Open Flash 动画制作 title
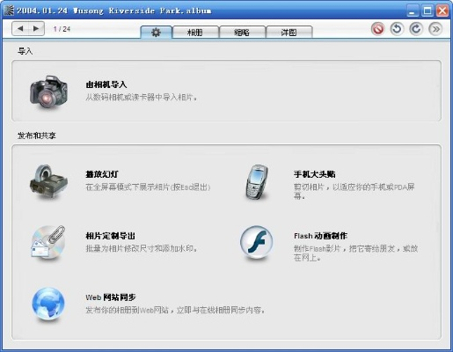Viewport: 453px width, 352px height. coord(320,236)
